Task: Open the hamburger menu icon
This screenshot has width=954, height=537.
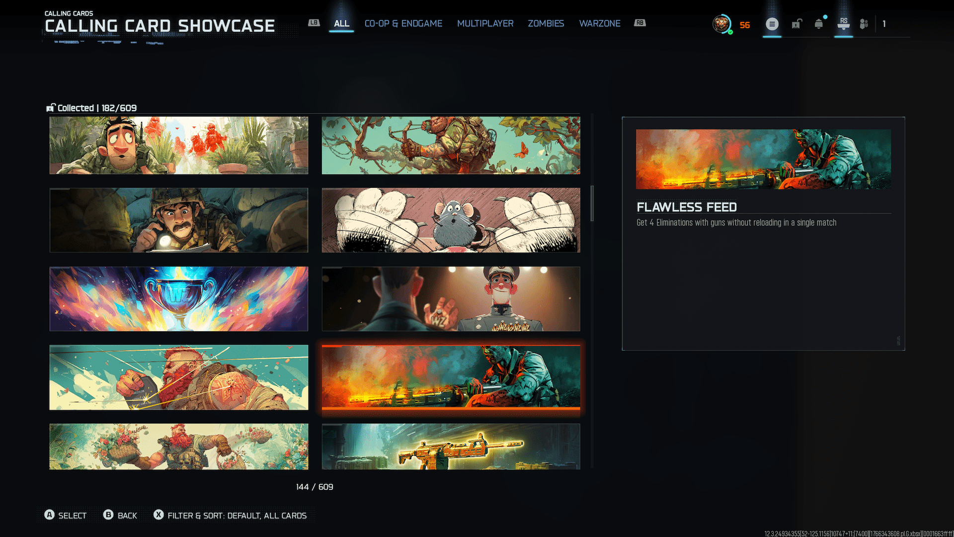Action: [772, 24]
